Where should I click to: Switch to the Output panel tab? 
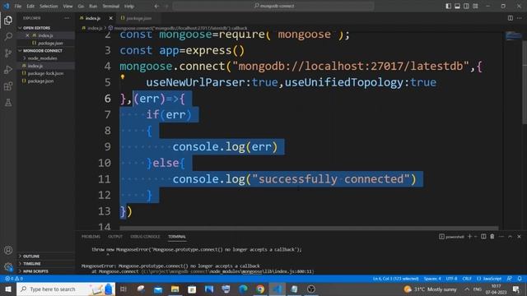tap(115, 237)
